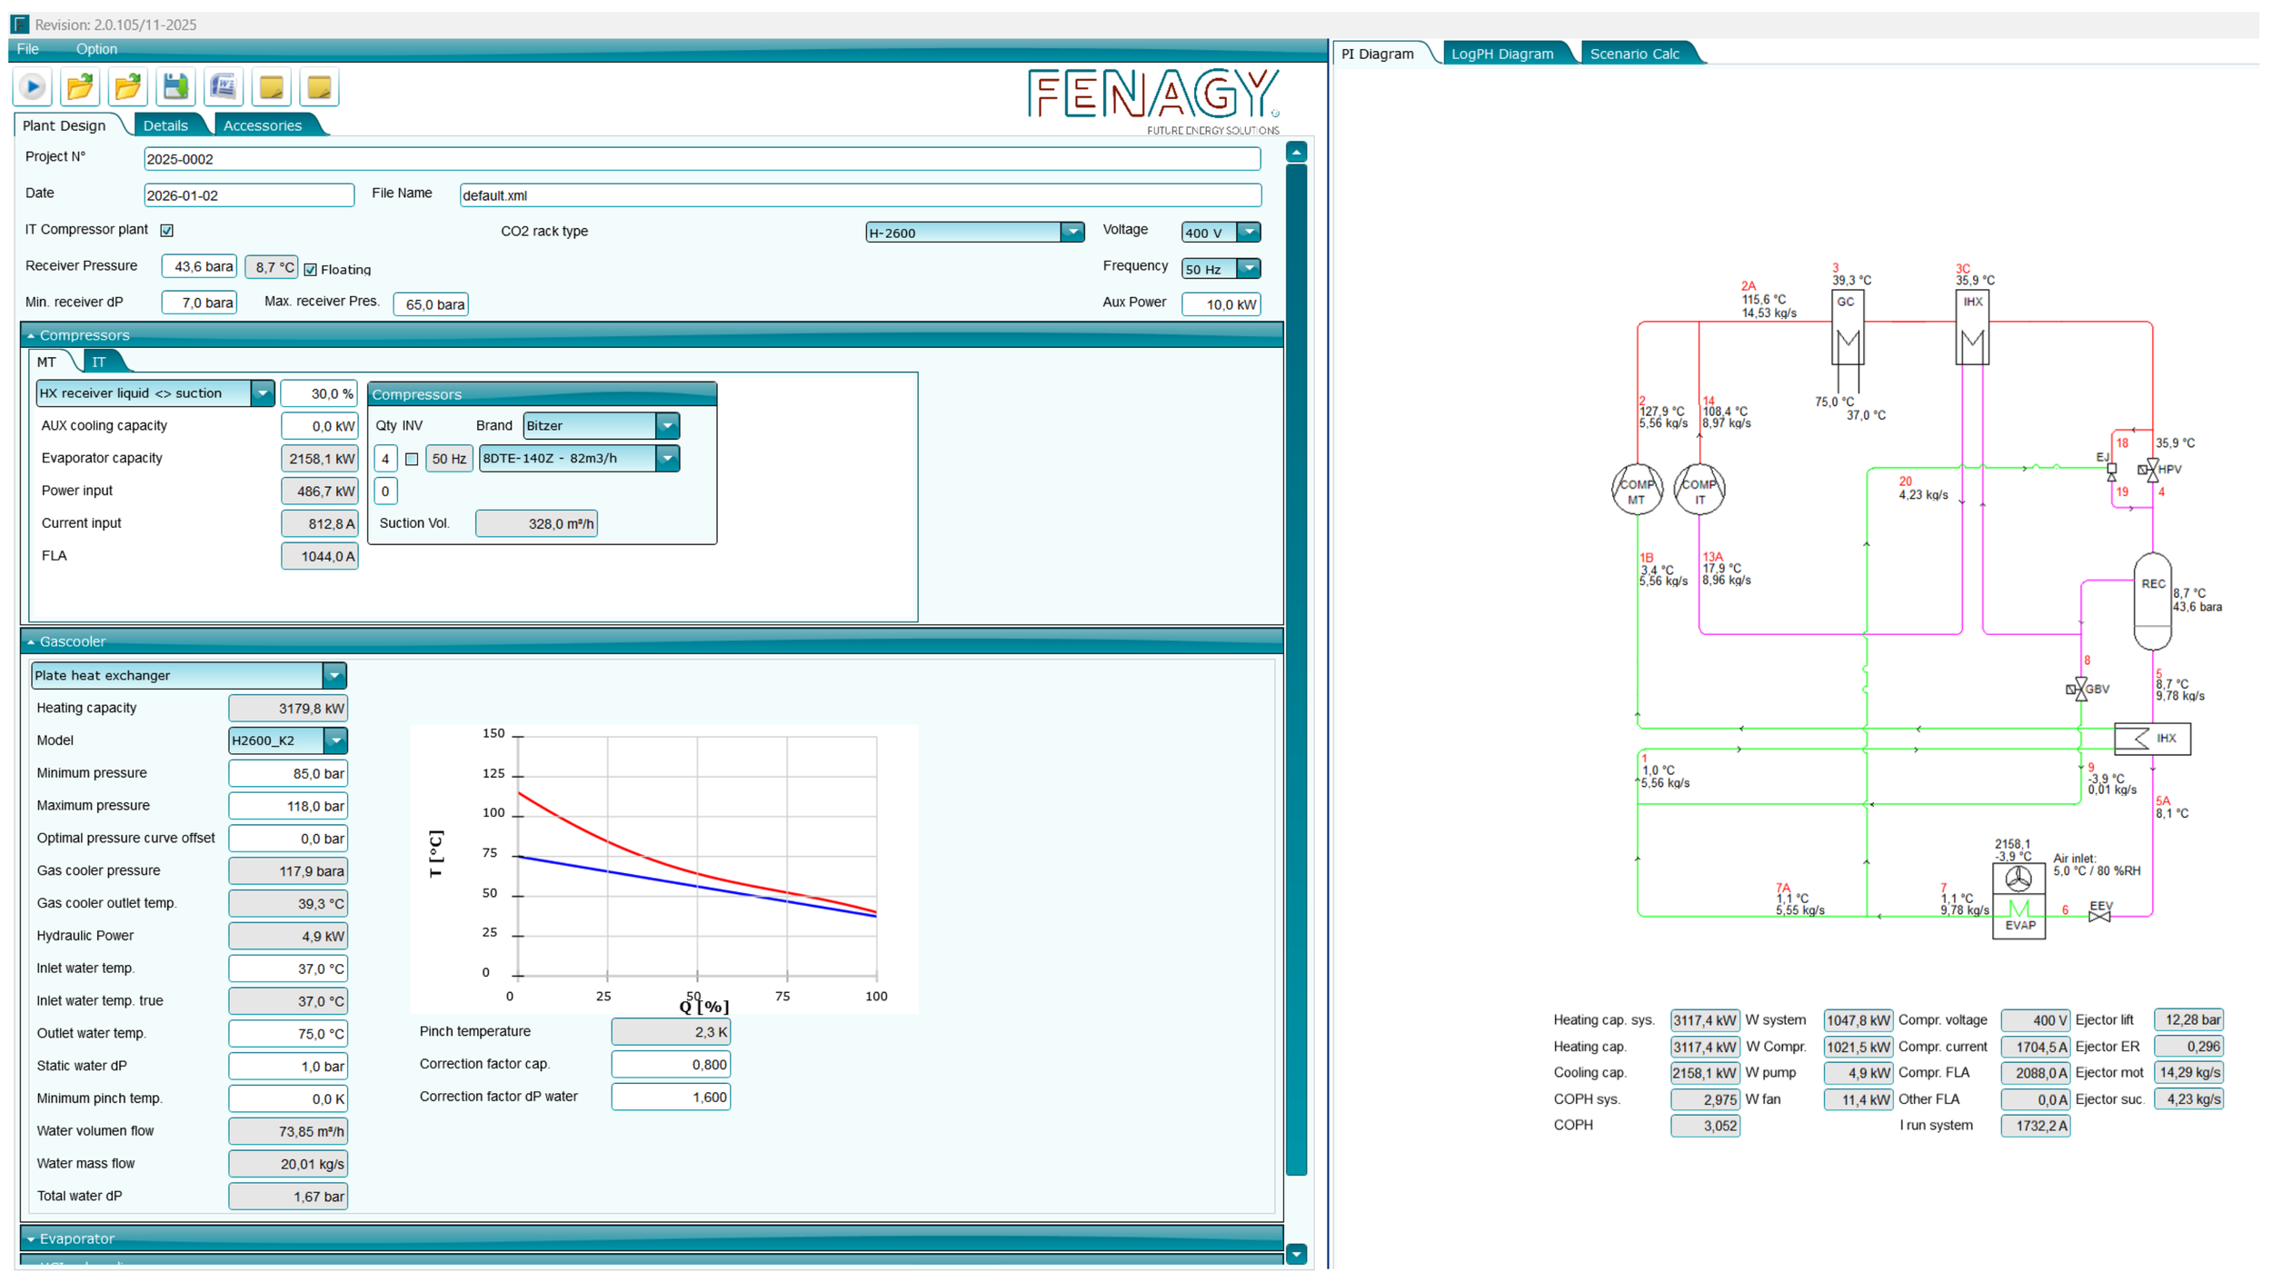Expand the Evaporator section header

(76, 1238)
